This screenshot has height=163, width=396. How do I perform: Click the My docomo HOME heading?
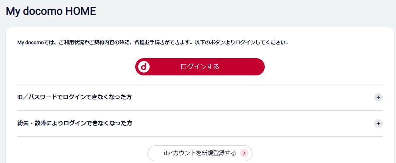pos(51,11)
